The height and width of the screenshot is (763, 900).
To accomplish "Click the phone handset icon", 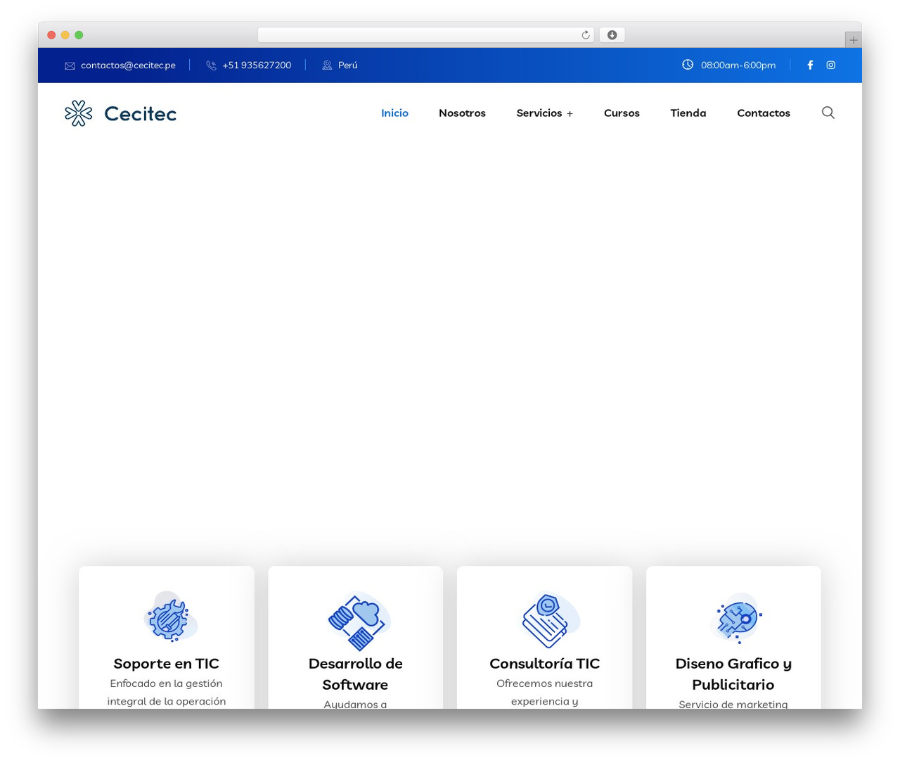I will (x=211, y=65).
